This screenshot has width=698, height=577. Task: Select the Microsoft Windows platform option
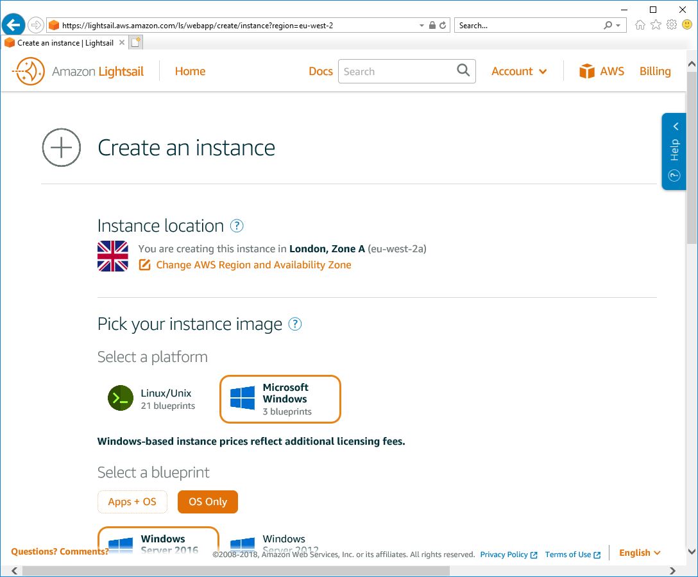click(x=280, y=399)
